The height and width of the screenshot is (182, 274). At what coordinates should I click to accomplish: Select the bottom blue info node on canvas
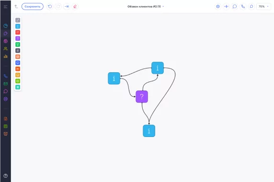[149, 131]
